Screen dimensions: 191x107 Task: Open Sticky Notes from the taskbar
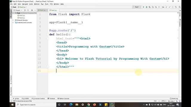point(106,105)
